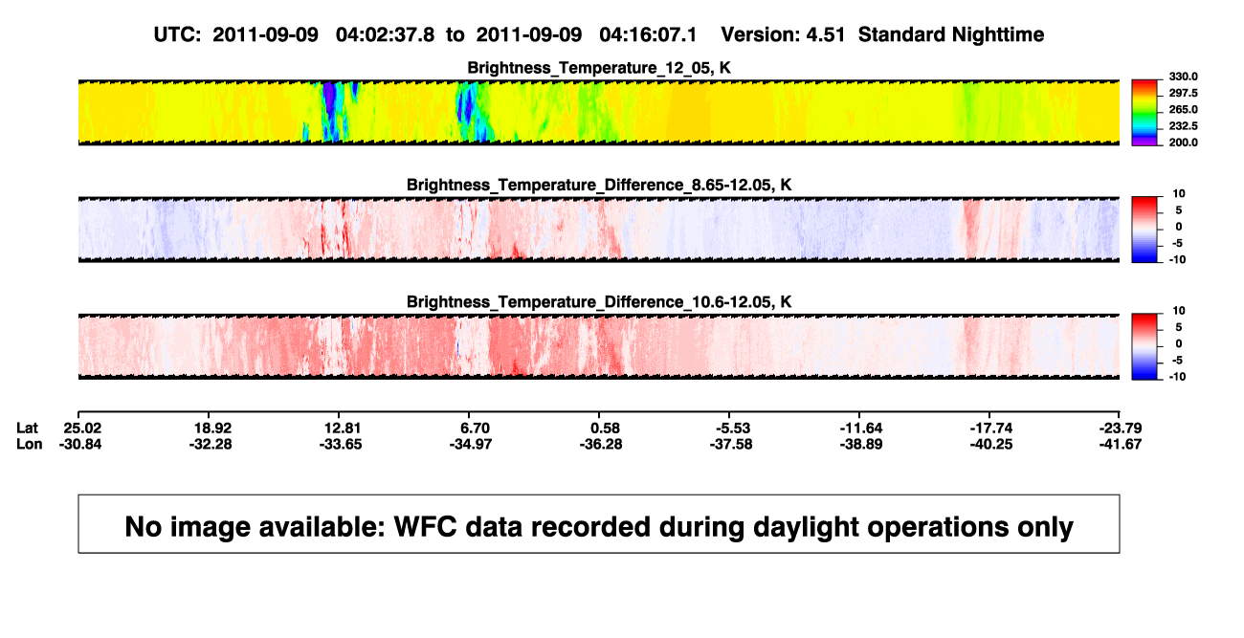Click the Brightness_Temperature_12_05 plot title
1244x638 pixels.
599,67
